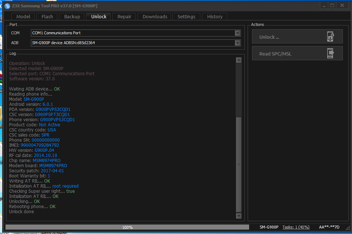Open the Tasks: 1 (40%) link
This screenshot has height=234, width=352.
pos(296,227)
